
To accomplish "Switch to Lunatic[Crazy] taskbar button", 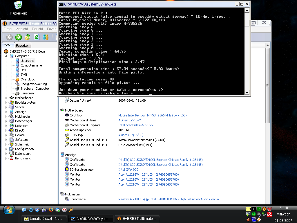I will (x=44, y=219).
